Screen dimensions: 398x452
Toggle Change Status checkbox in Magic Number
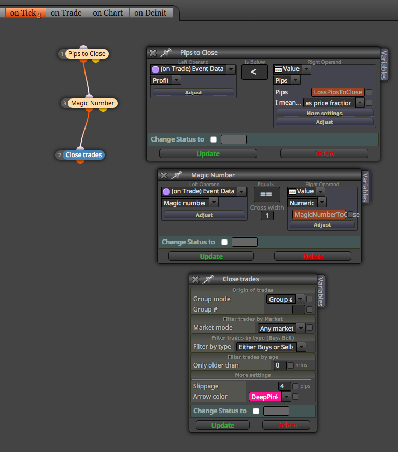pos(224,242)
